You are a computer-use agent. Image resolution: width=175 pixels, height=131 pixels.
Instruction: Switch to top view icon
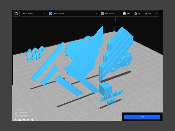(24, 120)
